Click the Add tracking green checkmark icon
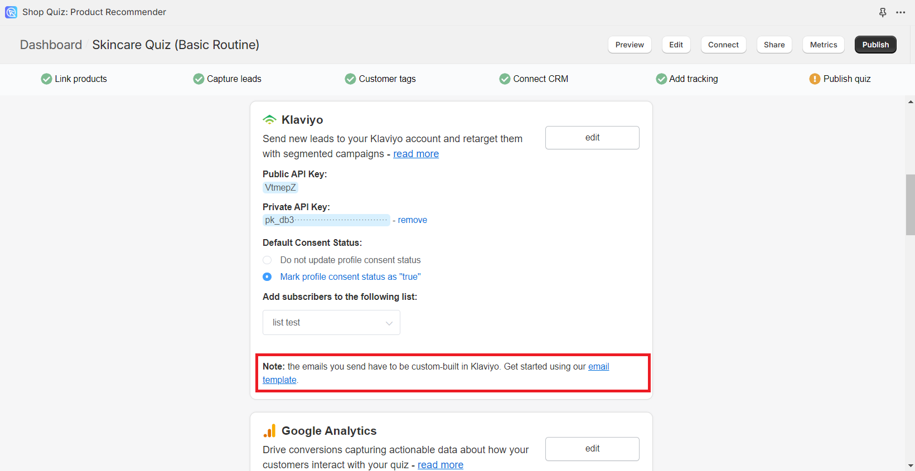The height and width of the screenshot is (471, 915). tap(661, 79)
